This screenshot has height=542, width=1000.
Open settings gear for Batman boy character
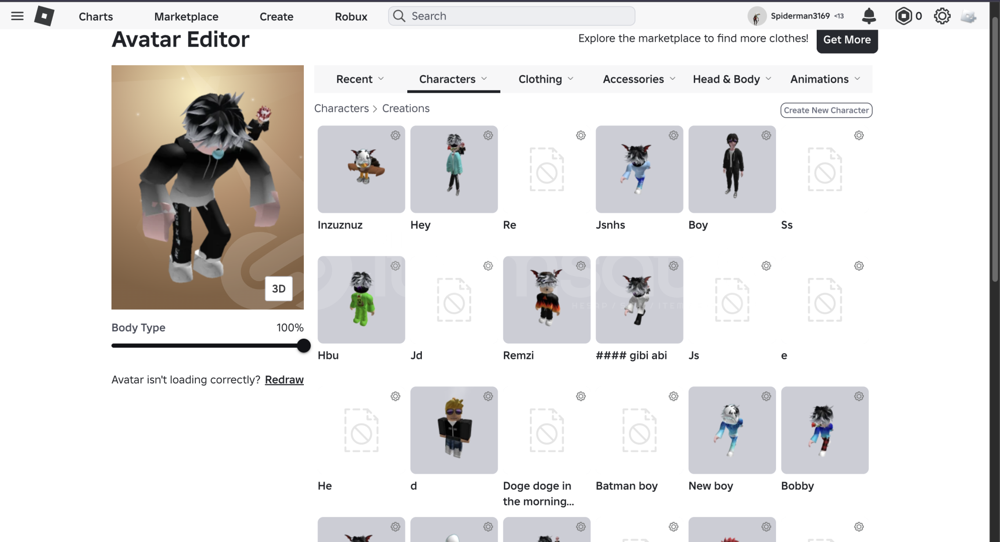674,396
